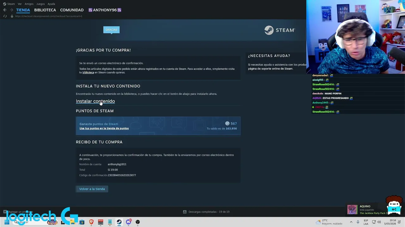The width and height of the screenshot is (405, 227).
Task: Click the Volver a la tienda button
Action: tap(92, 189)
